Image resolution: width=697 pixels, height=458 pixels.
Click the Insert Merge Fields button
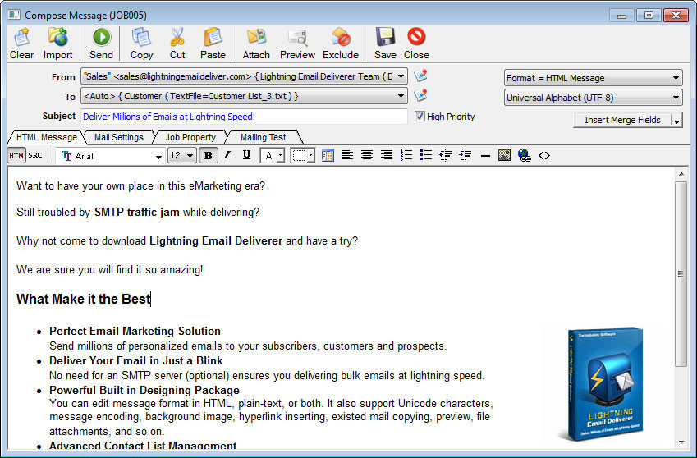(622, 120)
